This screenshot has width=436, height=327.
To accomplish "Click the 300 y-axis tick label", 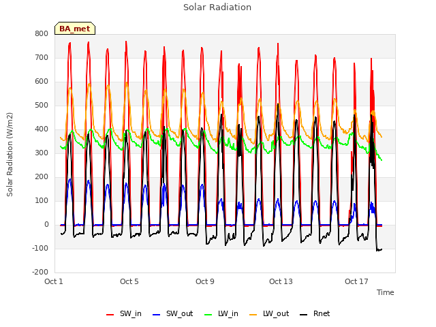I will [x=42, y=153].
